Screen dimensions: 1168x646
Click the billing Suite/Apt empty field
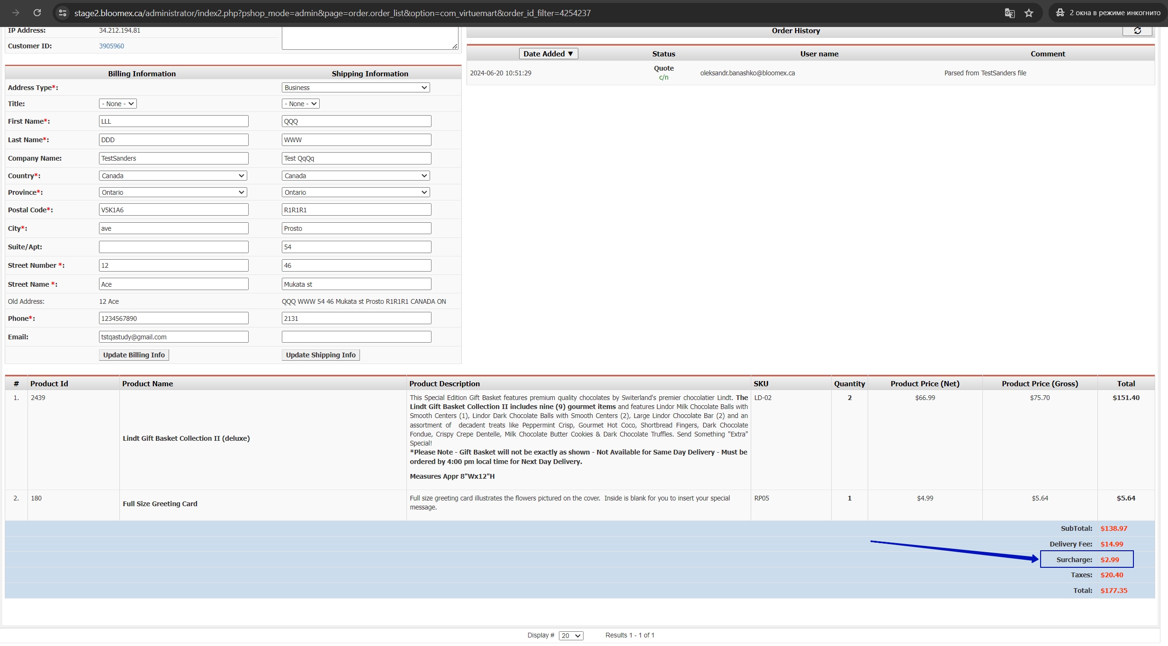click(x=174, y=247)
